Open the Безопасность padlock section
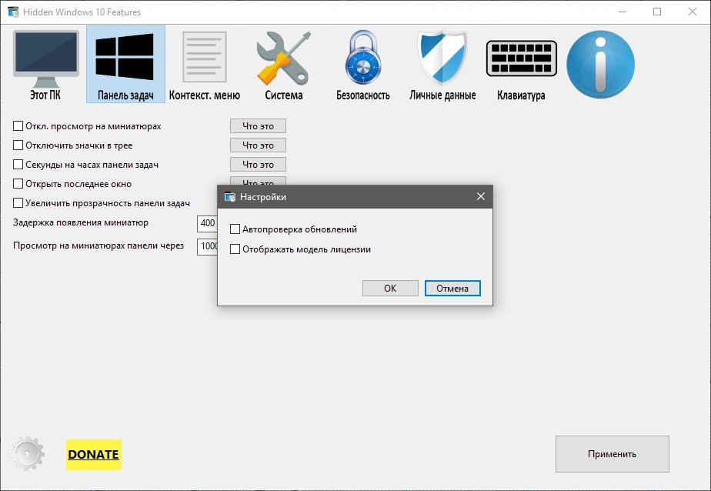Viewport: 711px width, 491px height. (362, 65)
